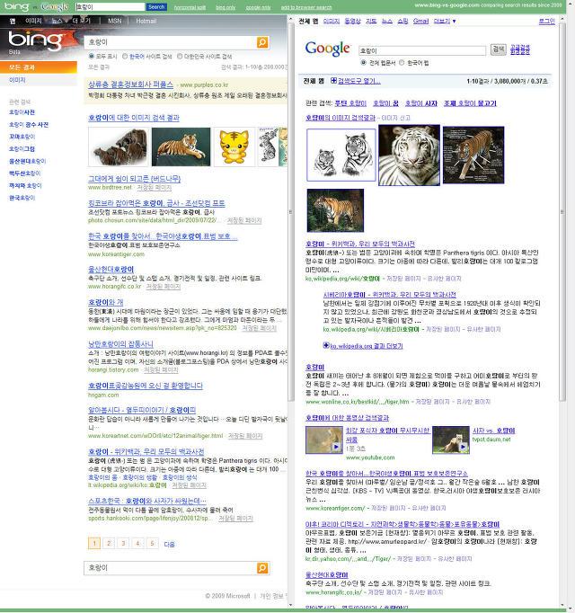Click related search '울산현대호랑이' in Bing sidebar

(27, 161)
